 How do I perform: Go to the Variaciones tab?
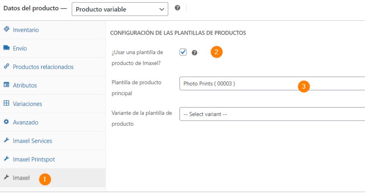point(27,104)
